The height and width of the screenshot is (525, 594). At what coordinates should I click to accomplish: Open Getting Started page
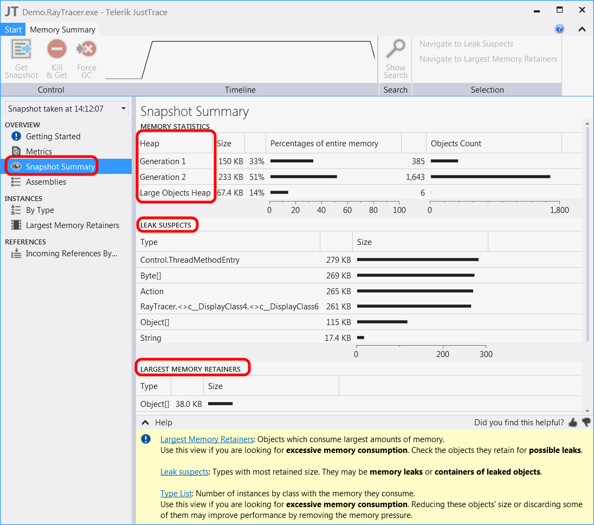click(x=53, y=137)
